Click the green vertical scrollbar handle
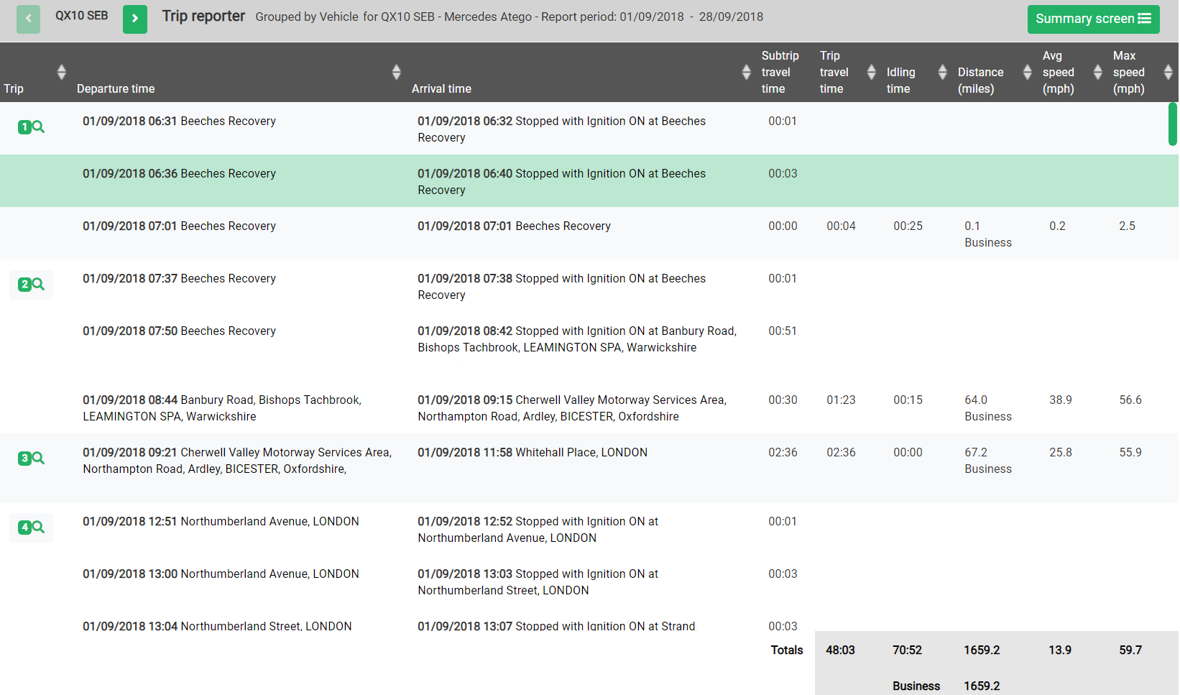This screenshot has height=695, width=1180. [1172, 124]
